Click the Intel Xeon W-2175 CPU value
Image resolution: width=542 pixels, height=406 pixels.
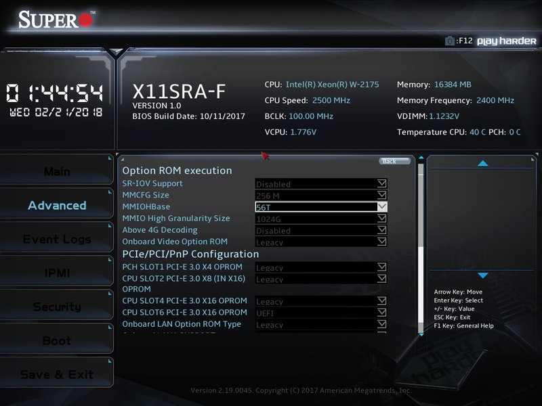(332, 85)
